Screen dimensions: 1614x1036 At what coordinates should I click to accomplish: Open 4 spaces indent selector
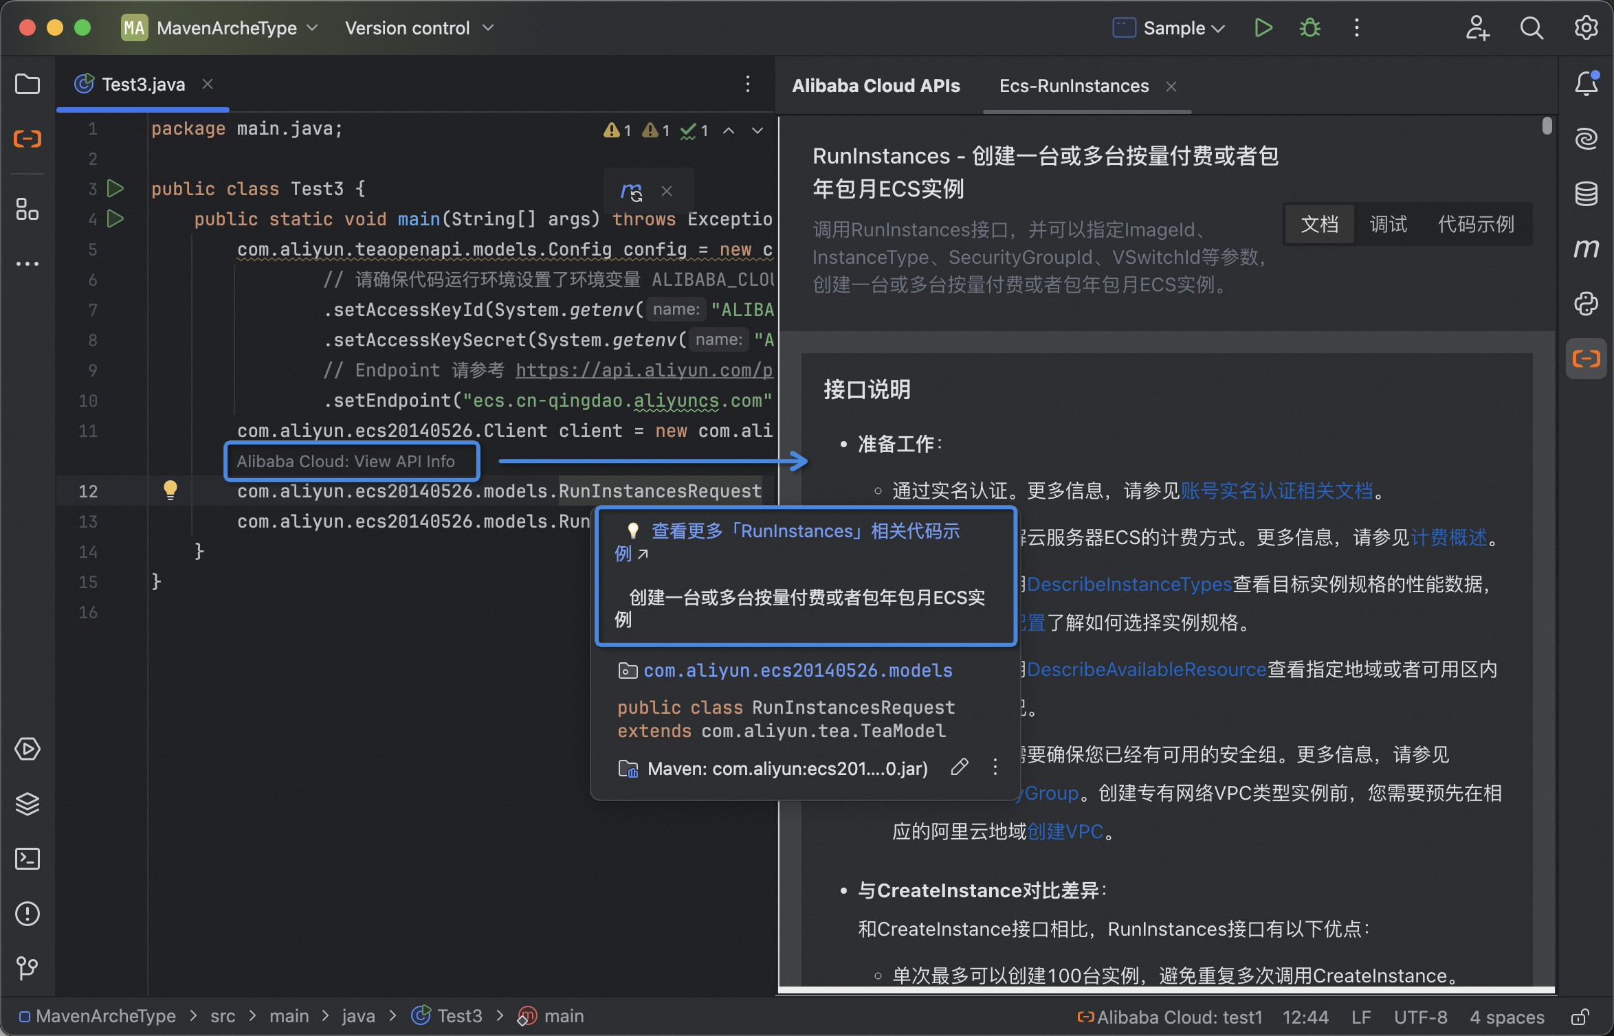pyautogui.click(x=1507, y=1017)
